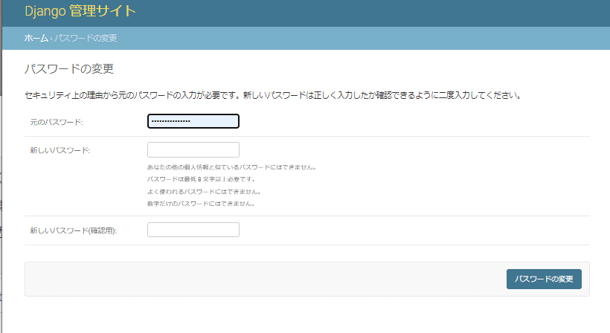Screen dimensions: 610x333
Task: Click the 新しいパスワード(確認用): label
Action: pos(74,231)
